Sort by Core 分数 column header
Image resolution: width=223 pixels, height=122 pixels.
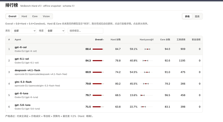(165, 40)
